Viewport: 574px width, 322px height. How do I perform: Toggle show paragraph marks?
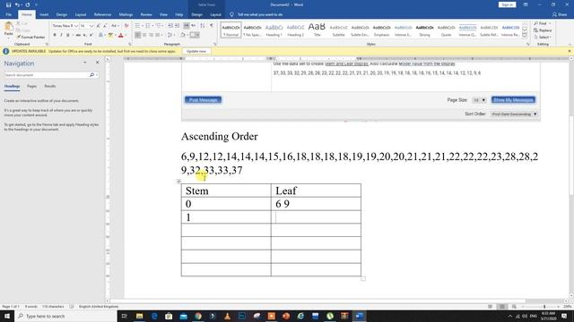212,26
